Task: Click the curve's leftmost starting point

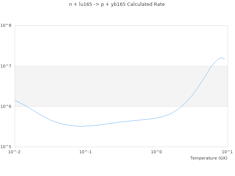Action: tap(15, 100)
